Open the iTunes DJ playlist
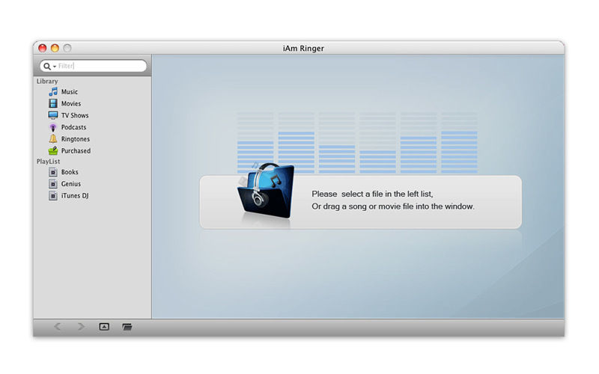Viewport: 599px width, 374px height. tap(75, 196)
